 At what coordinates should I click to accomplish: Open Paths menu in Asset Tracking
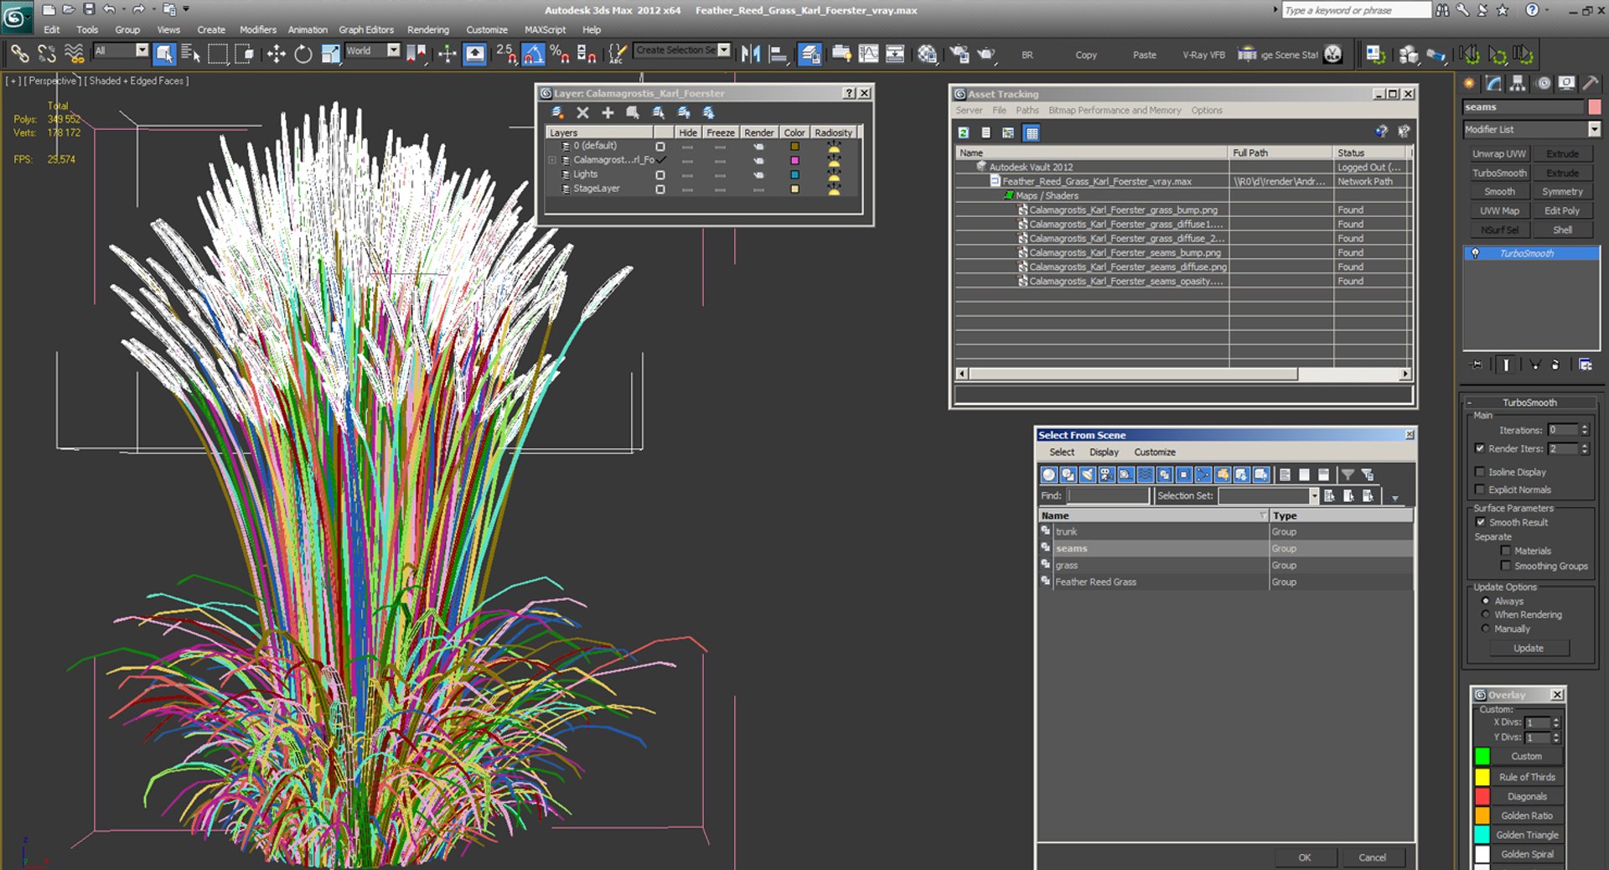point(1027,110)
